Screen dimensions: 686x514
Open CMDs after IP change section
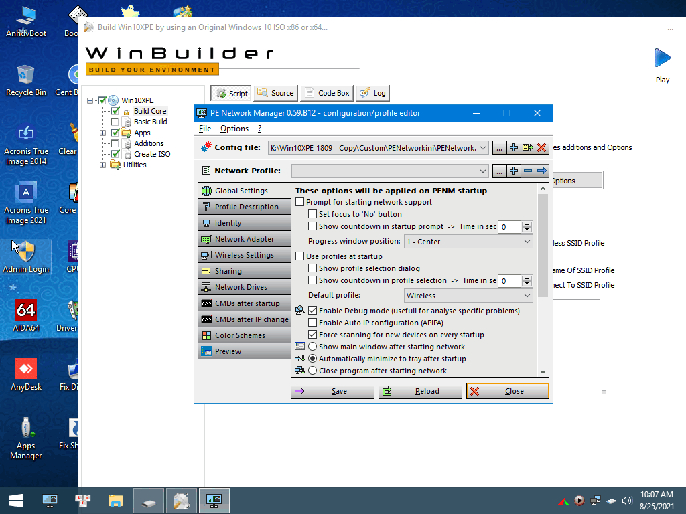coord(245,319)
